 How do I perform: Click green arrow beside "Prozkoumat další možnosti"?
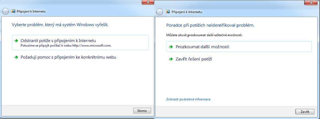tap(171, 47)
